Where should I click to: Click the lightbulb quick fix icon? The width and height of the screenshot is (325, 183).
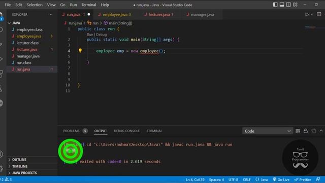point(80,50)
